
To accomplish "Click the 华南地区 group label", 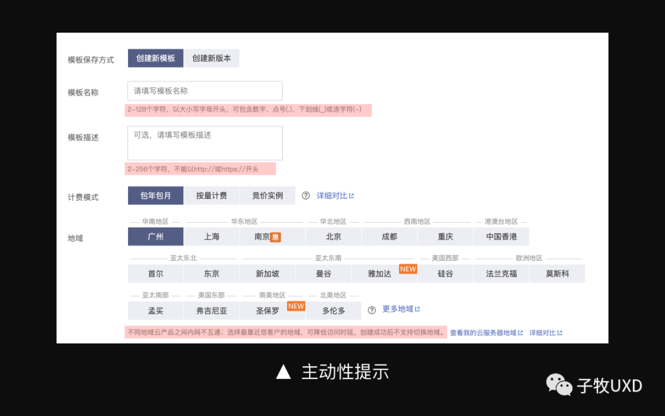I will click(155, 222).
